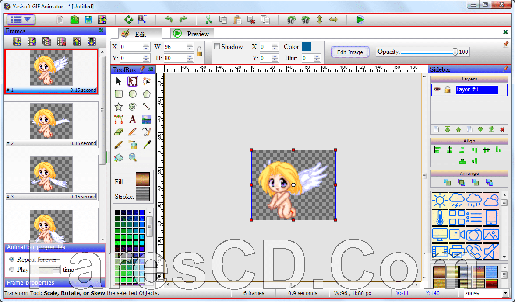
Task: Toggle the lock on Layer #1
Action: (x=448, y=89)
